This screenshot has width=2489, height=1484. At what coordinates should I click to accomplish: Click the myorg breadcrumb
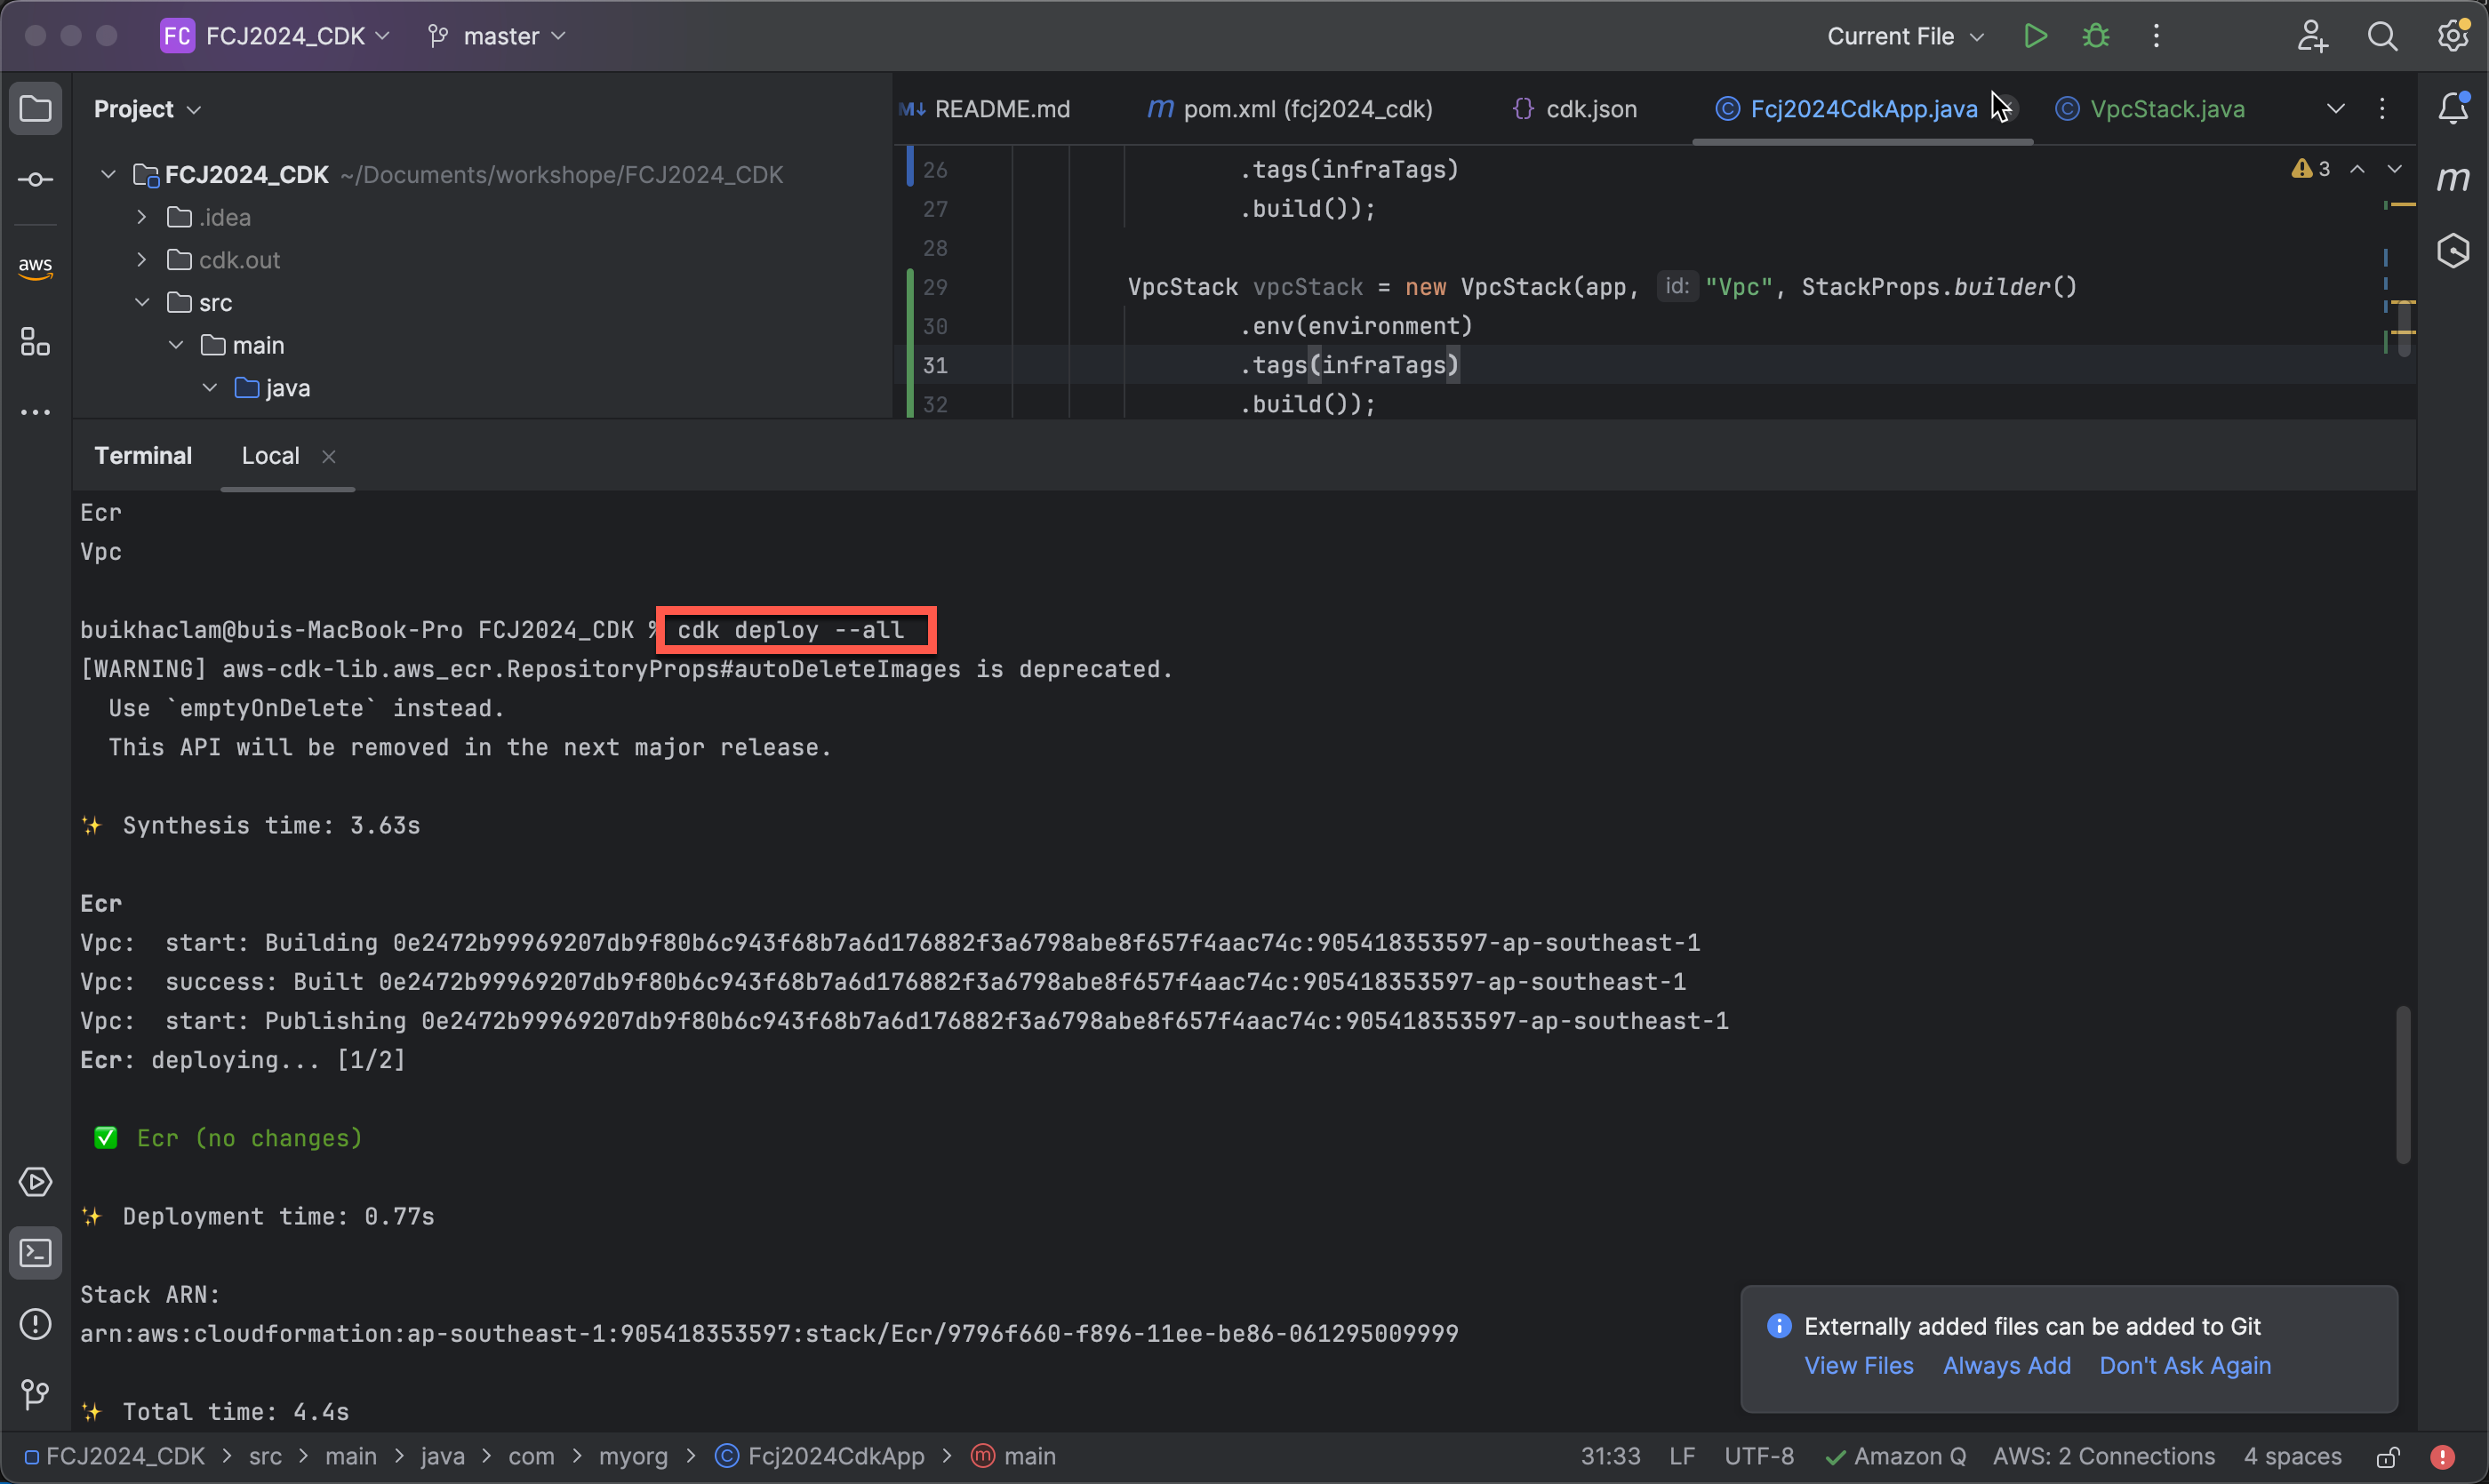(x=633, y=1457)
